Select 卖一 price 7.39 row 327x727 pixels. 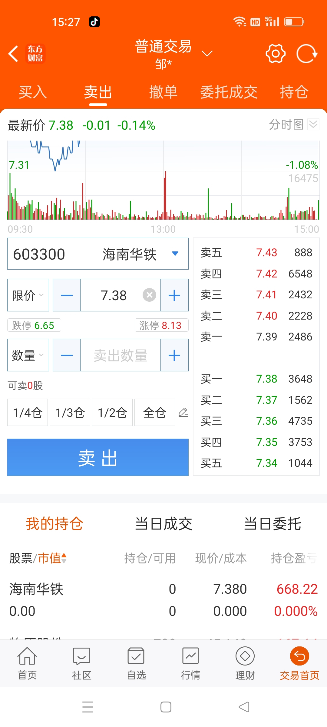coord(256,337)
